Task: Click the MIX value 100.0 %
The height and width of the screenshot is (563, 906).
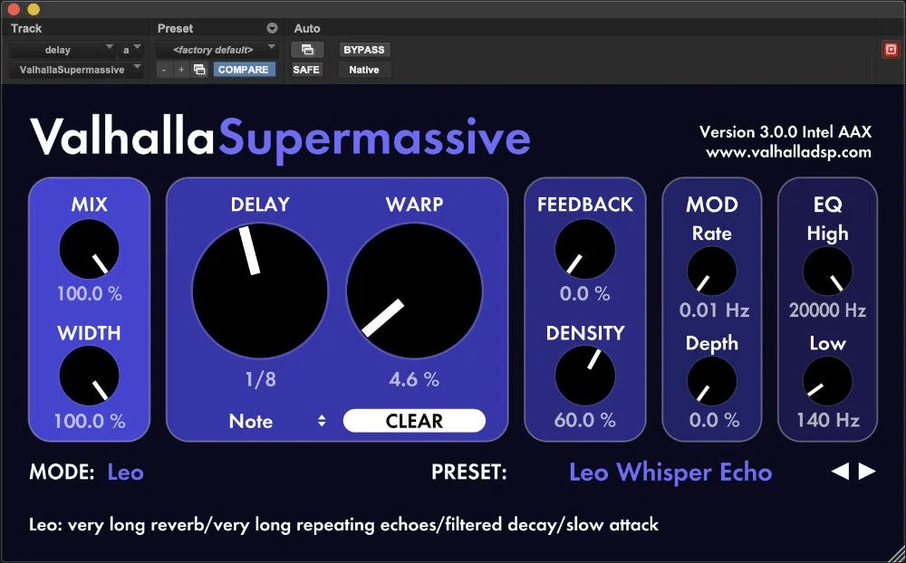Action: click(x=90, y=294)
